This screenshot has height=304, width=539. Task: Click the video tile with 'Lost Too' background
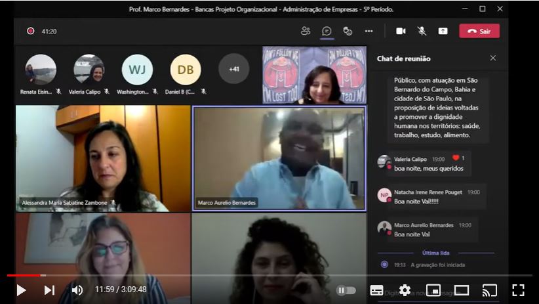point(314,75)
